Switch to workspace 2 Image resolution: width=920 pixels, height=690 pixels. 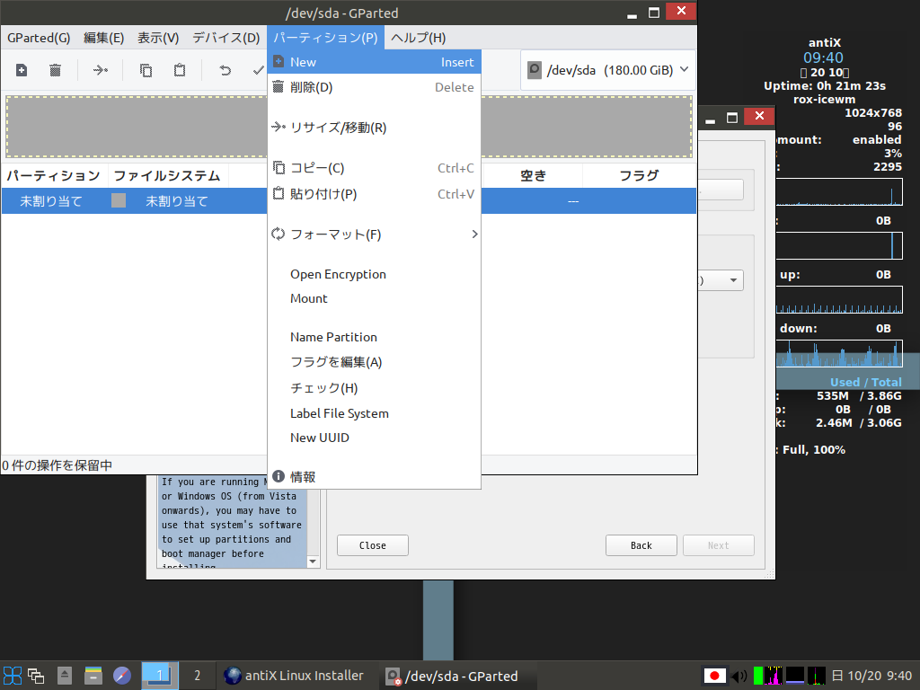[x=197, y=676]
